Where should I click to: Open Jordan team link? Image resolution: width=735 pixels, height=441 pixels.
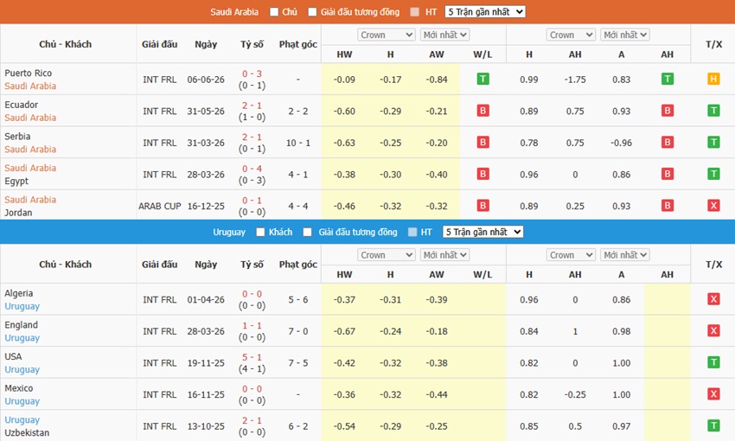coord(18,213)
